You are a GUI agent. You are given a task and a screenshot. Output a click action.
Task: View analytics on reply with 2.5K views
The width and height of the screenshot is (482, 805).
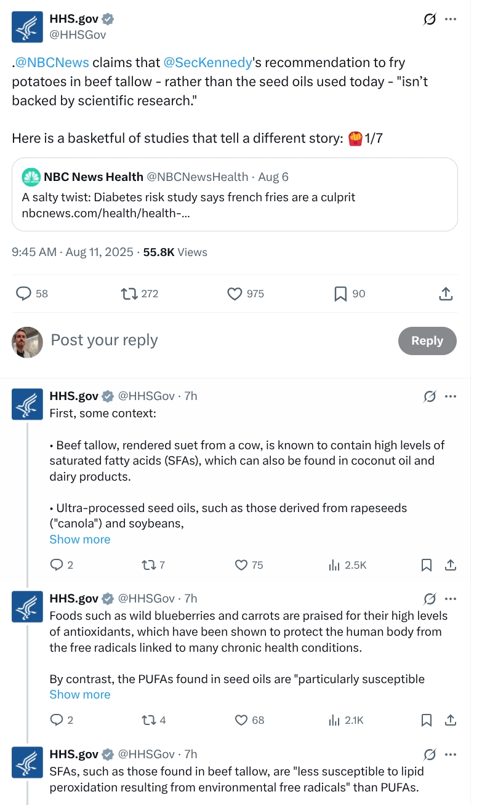[335, 565]
